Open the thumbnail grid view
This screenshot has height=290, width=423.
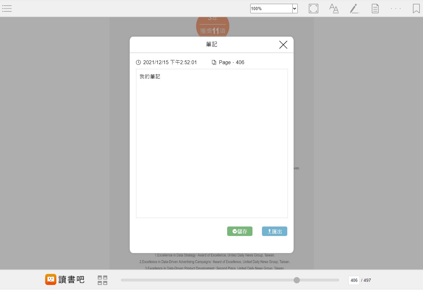tap(103, 280)
